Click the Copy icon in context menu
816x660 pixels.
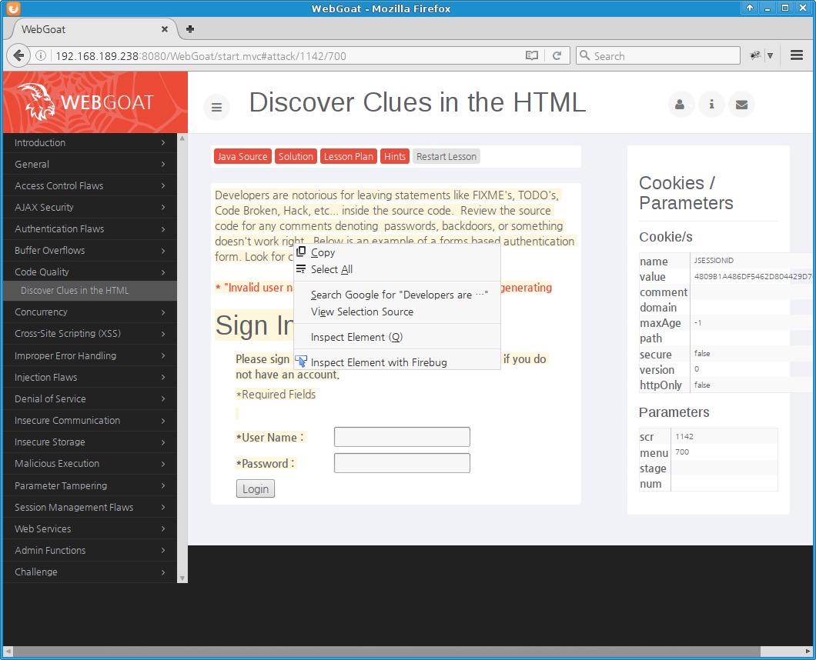pos(301,252)
